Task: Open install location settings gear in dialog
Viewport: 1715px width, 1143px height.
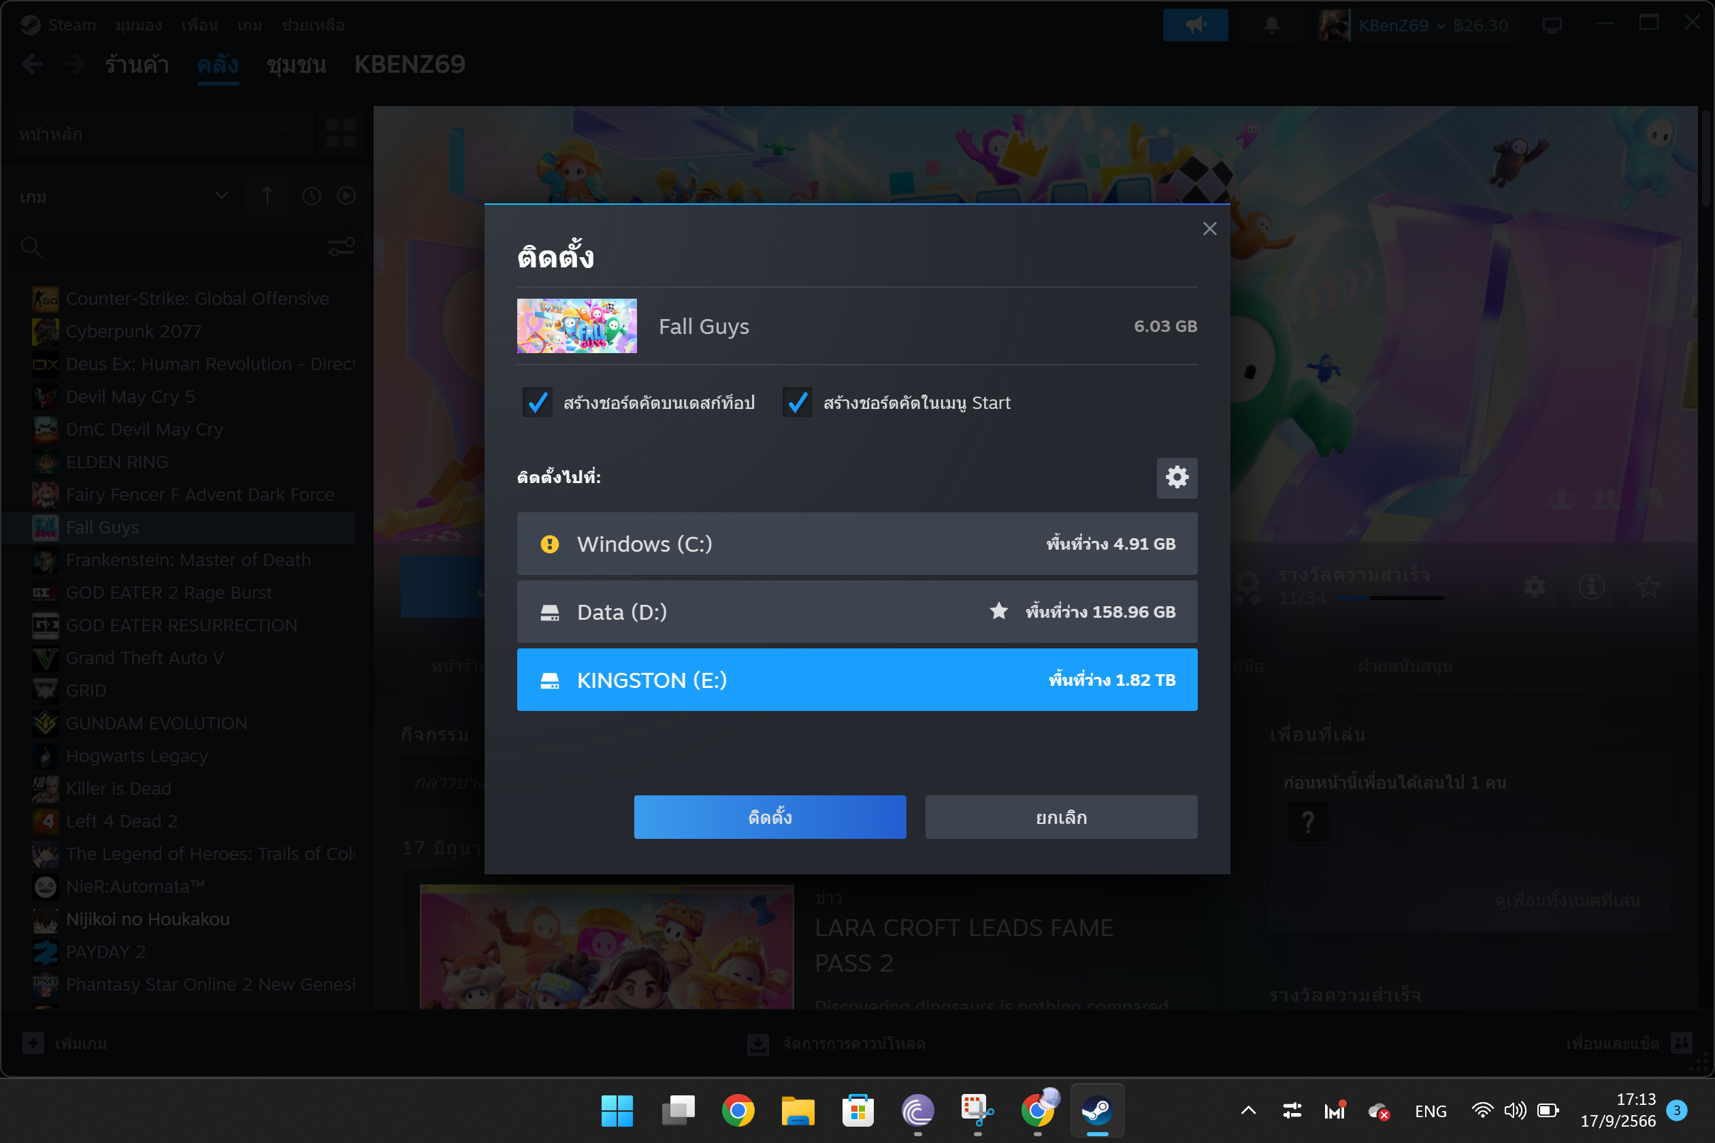Action: (1177, 478)
